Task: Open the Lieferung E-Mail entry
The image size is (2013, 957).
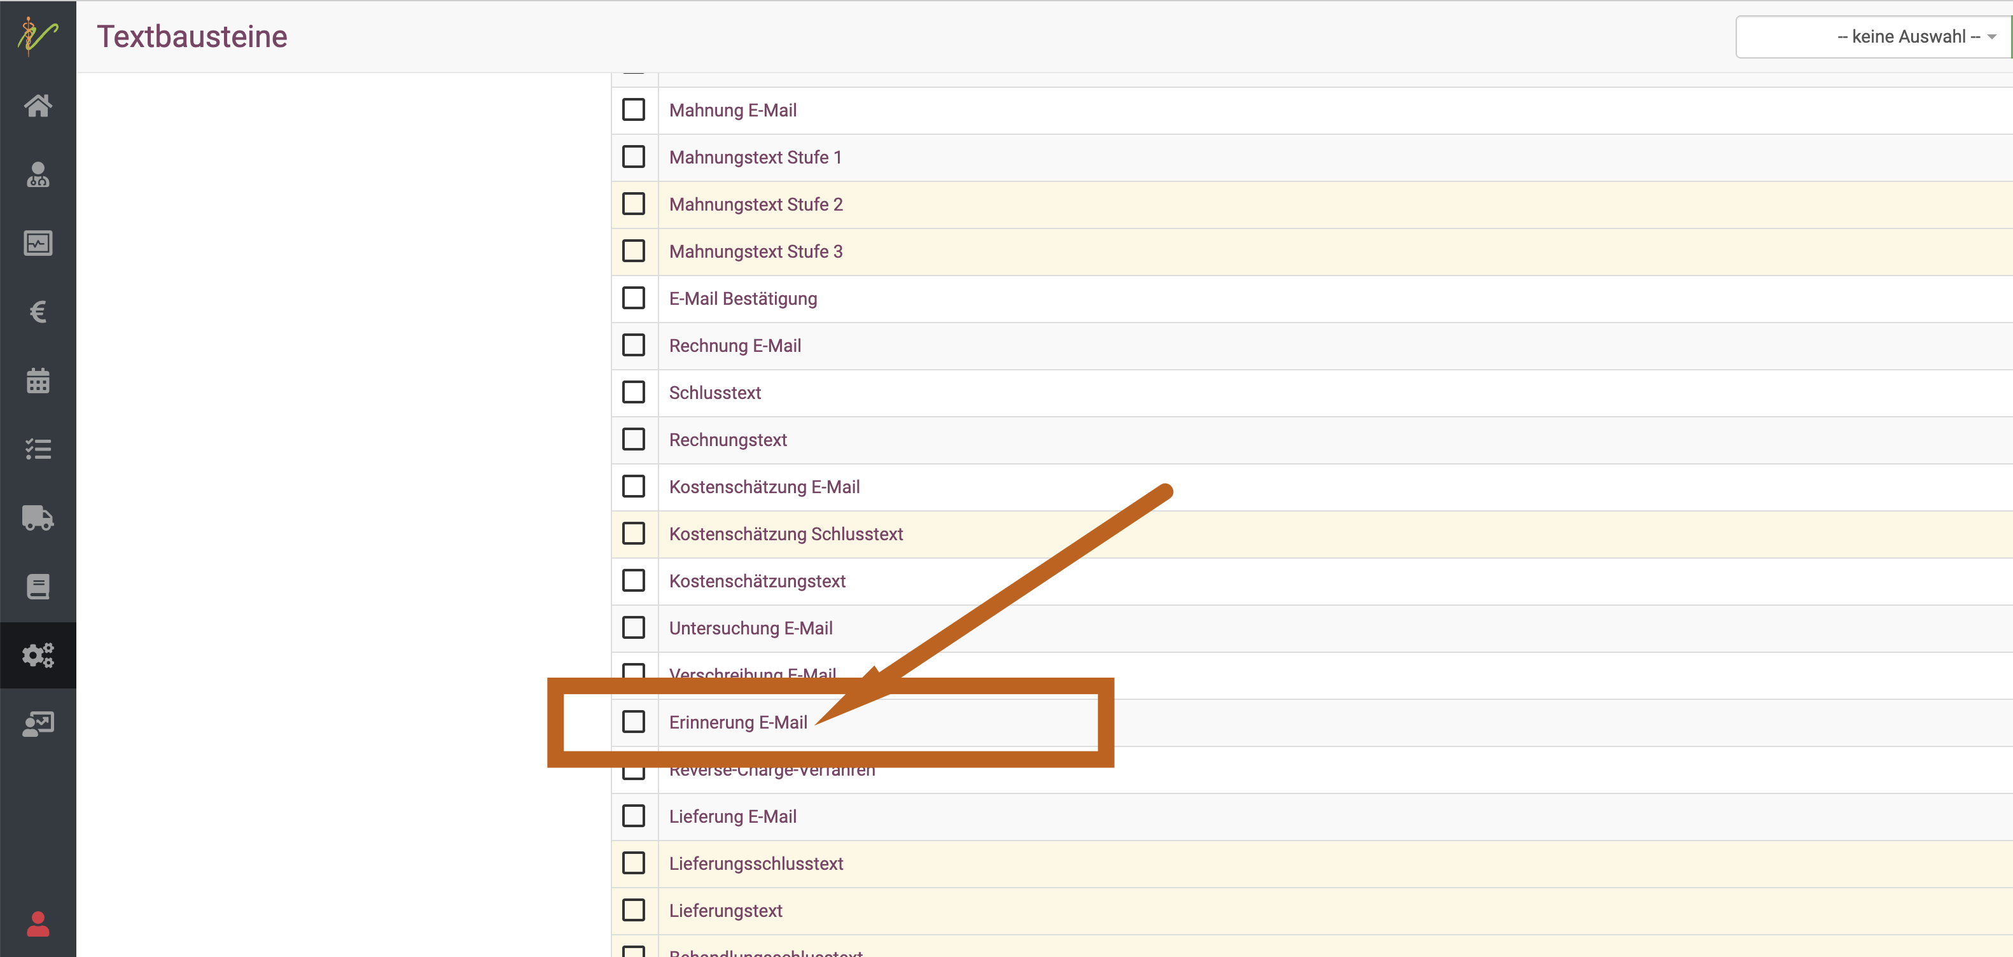Action: [732, 816]
